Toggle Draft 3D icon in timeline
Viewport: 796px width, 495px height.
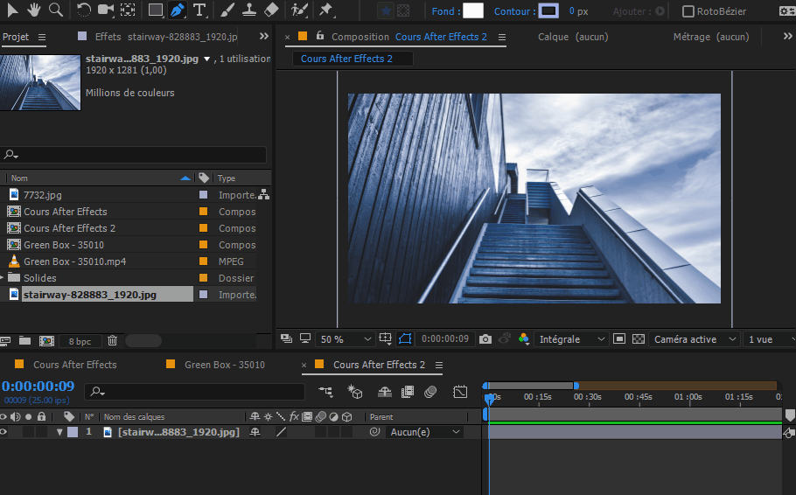355,392
